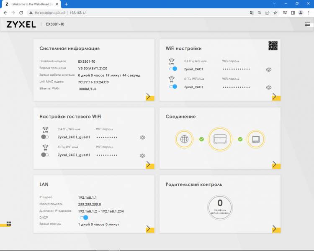Click the 2.4G signal icon in guest WiFi card
This screenshot has height=251, width=314.
pos(45,130)
